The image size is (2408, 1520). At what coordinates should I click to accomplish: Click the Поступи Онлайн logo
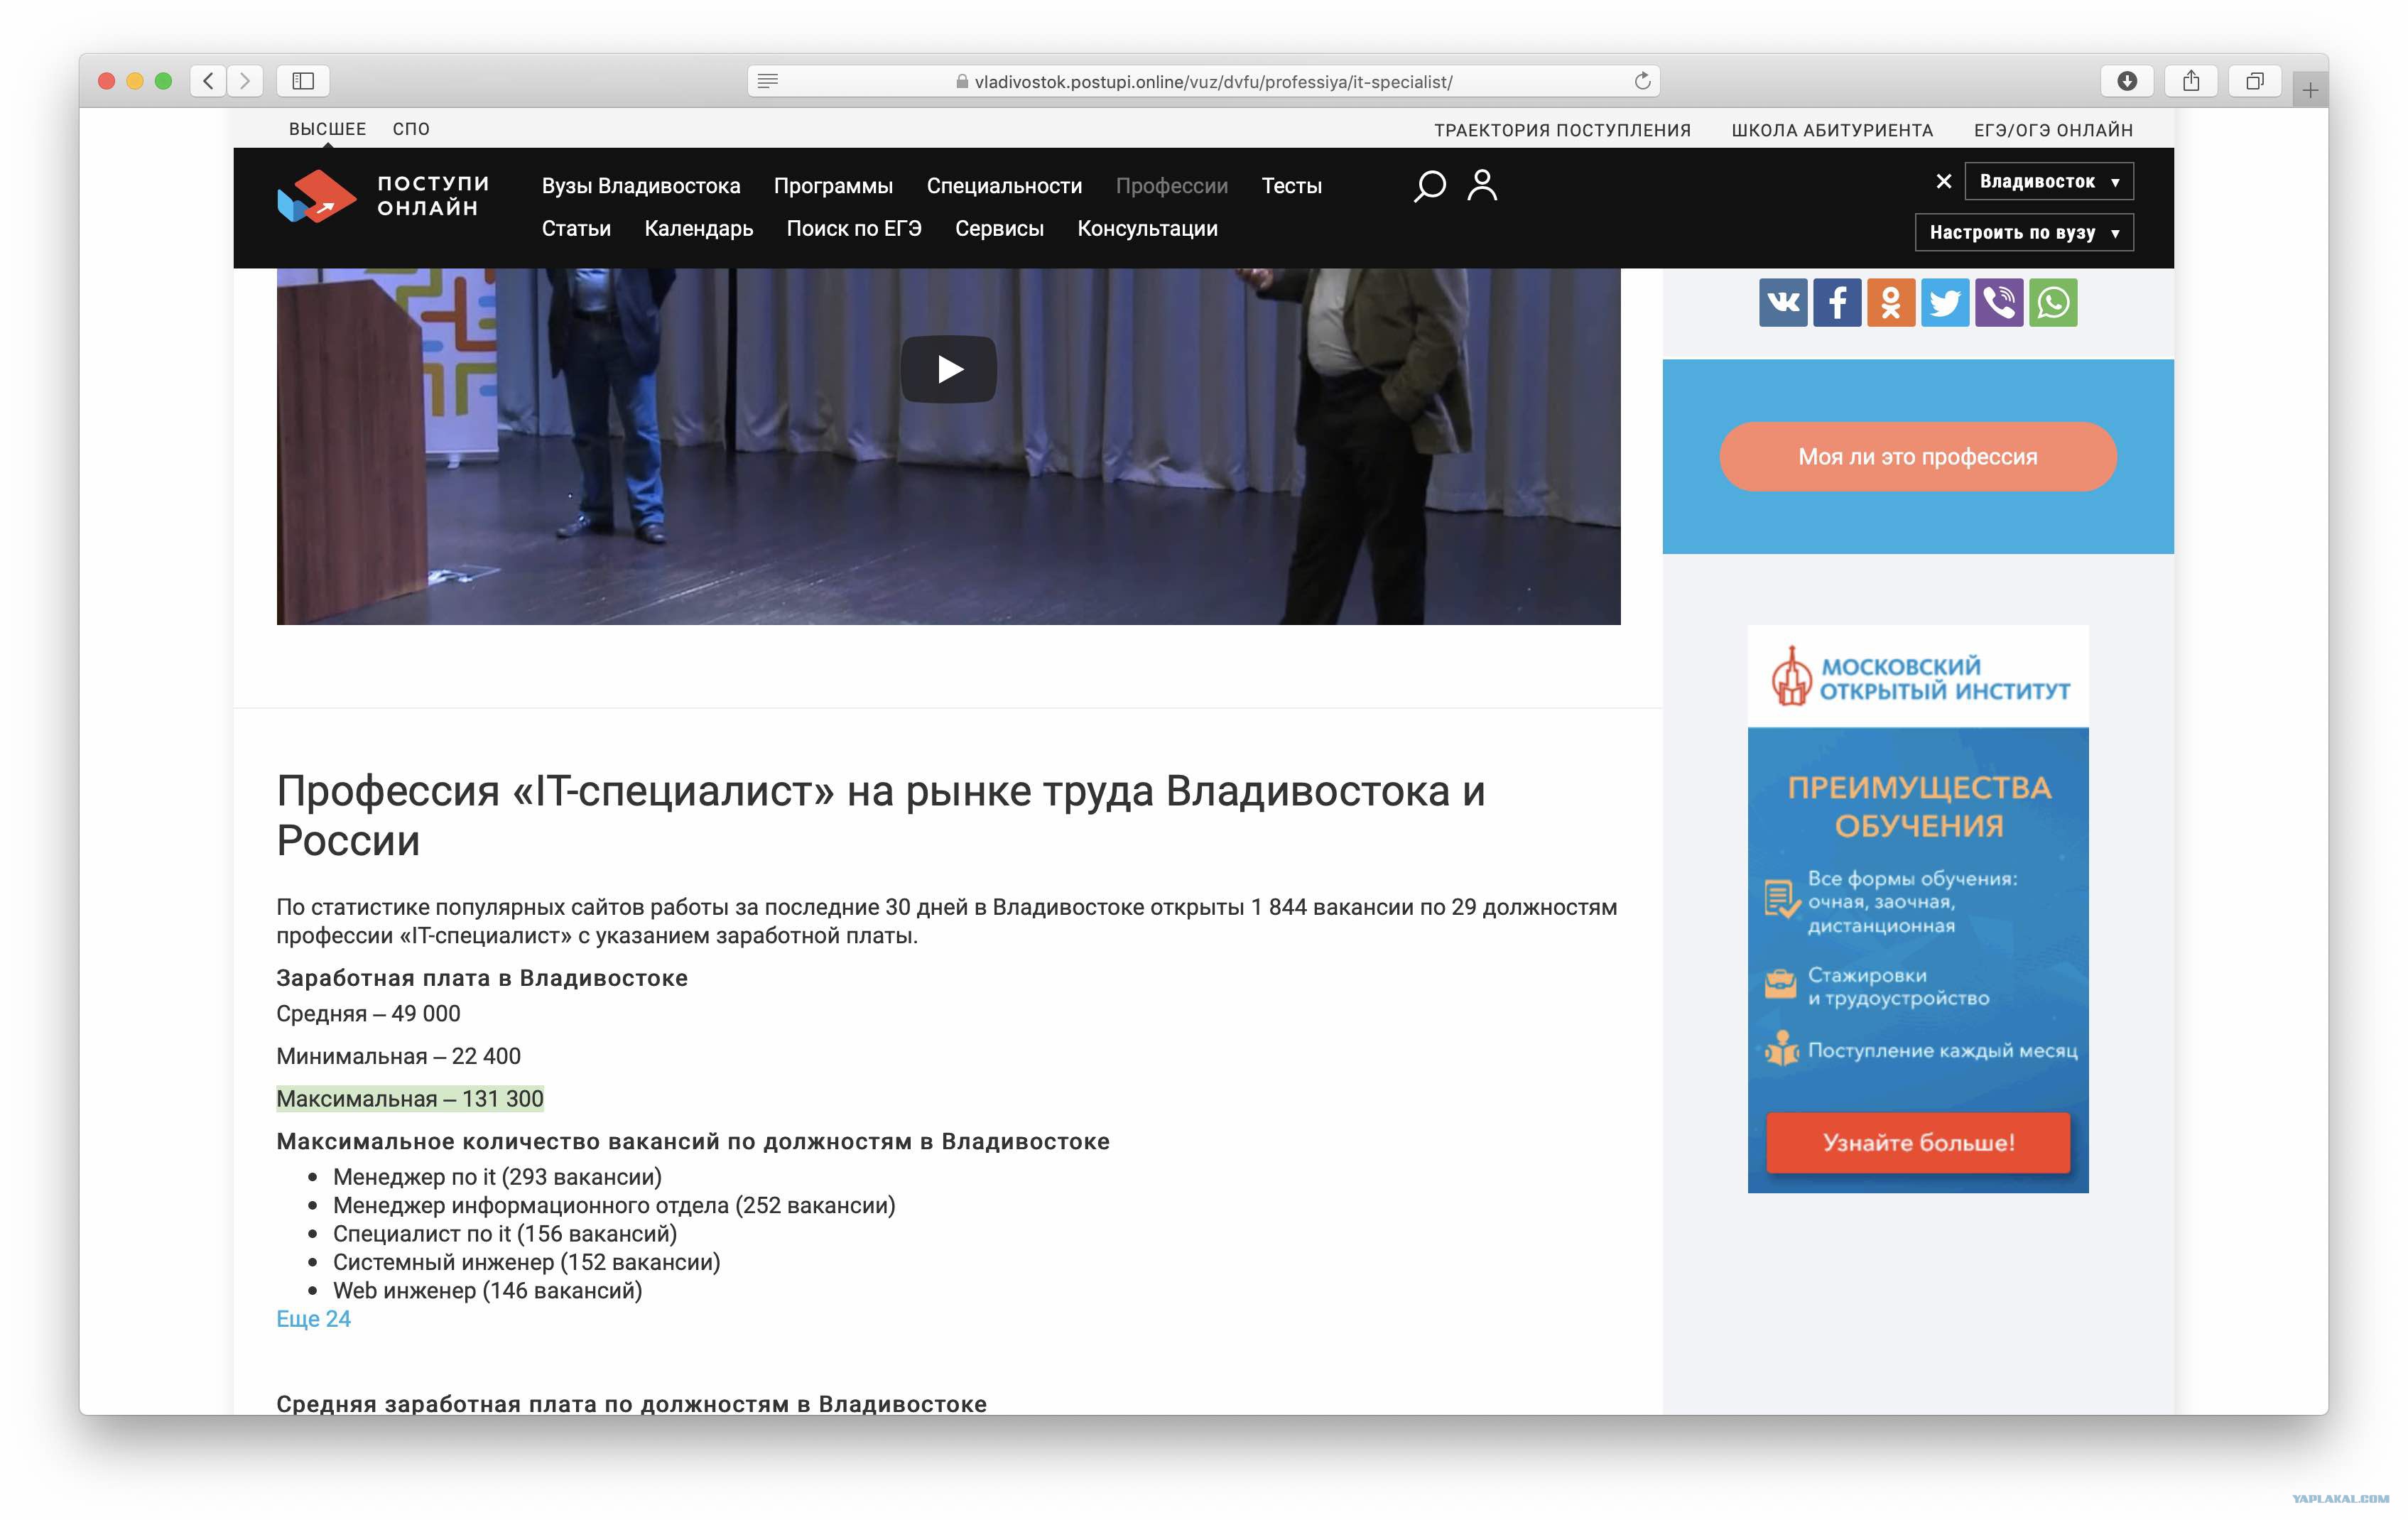383,196
